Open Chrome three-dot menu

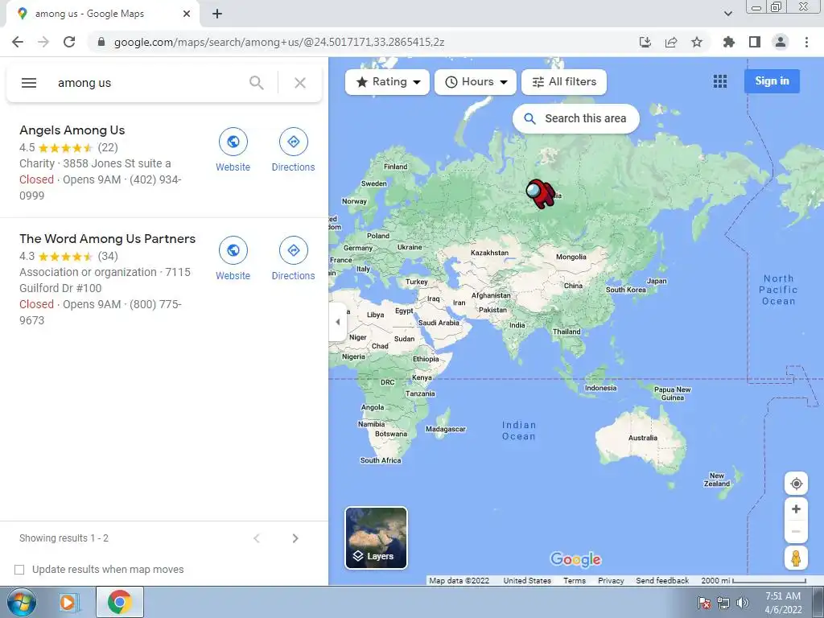coord(806,42)
